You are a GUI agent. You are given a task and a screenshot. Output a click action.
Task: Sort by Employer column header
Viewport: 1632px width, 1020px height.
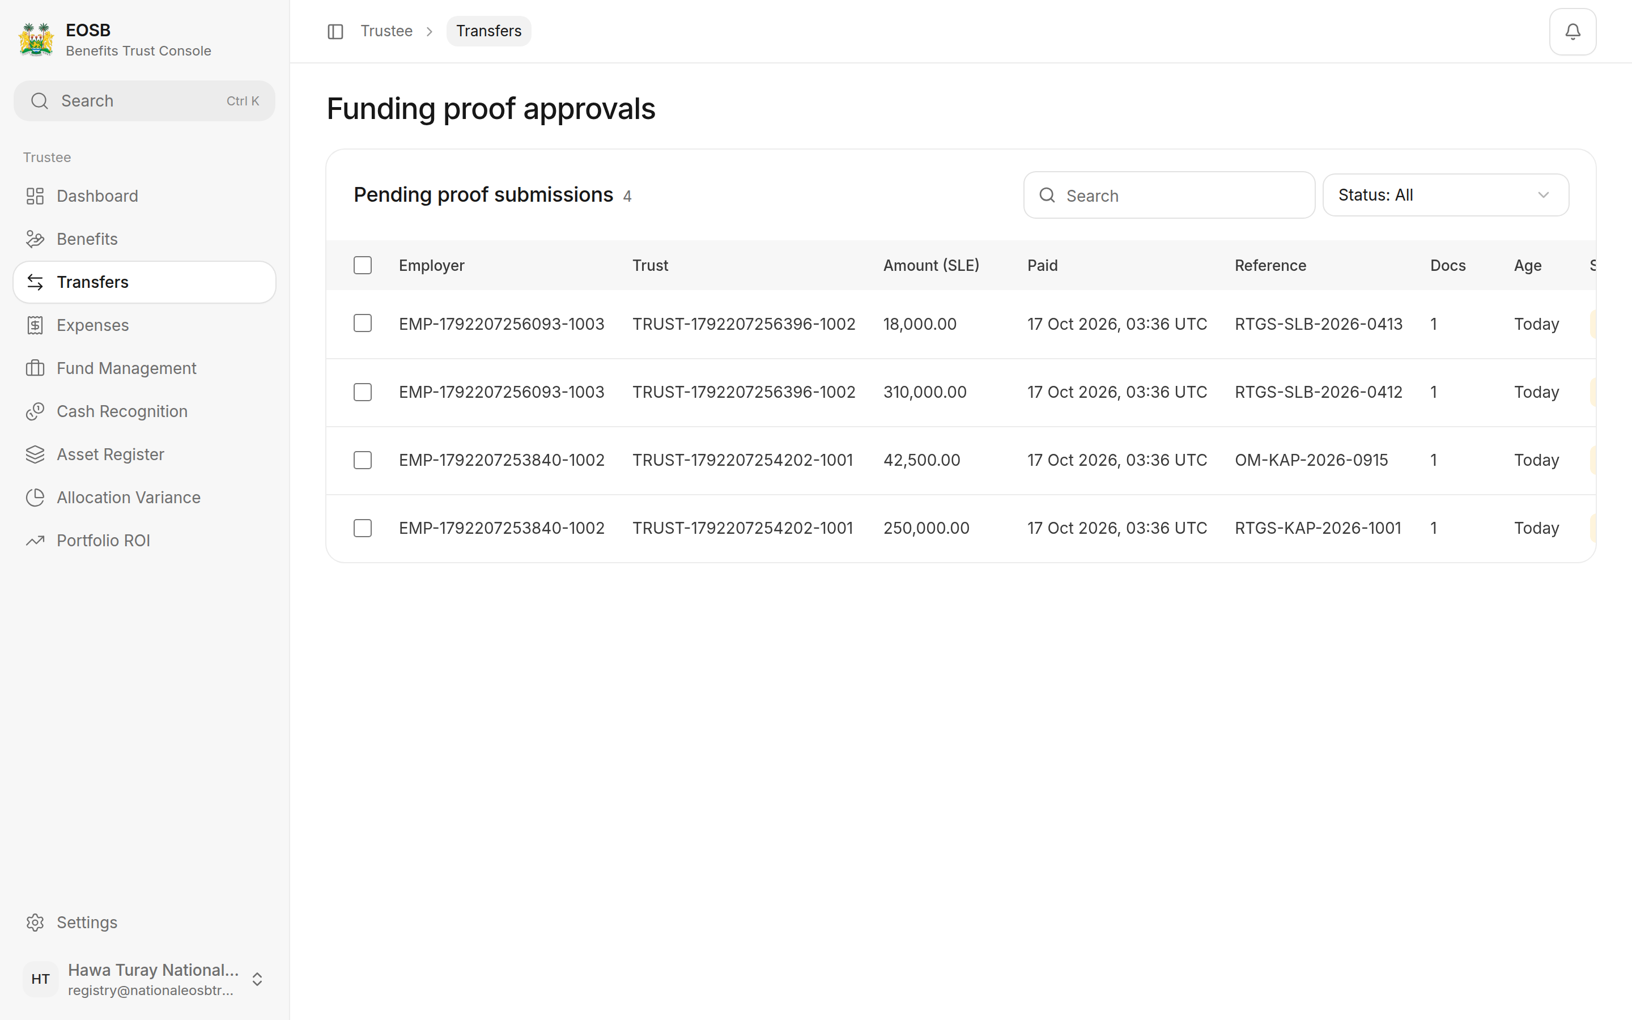pos(432,265)
